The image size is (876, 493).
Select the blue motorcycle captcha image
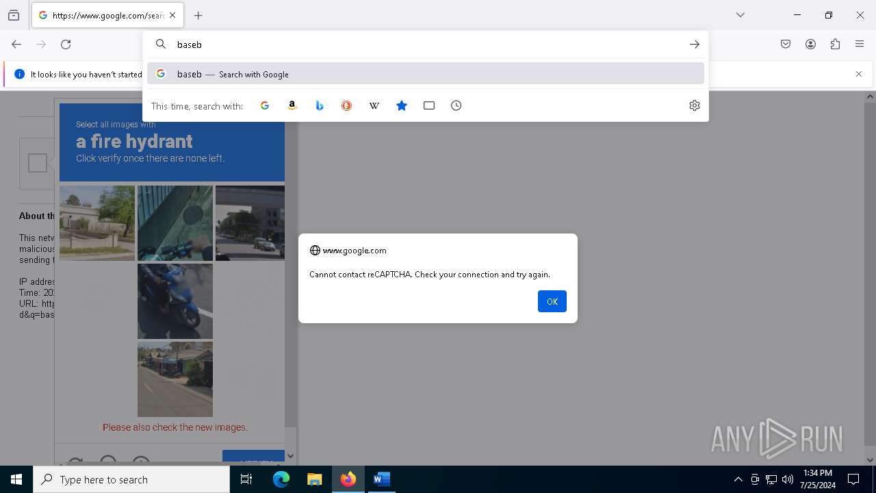point(175,301)
